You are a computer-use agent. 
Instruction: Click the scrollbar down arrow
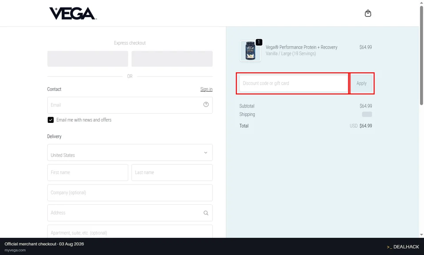[x=421, y=235]
